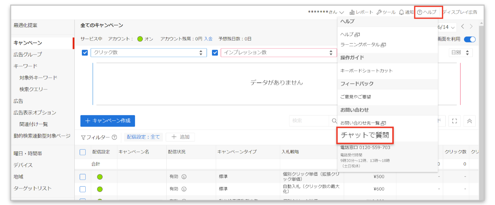Uncheck the クリック数 metric checkbox
Screen dimensions: 495x205
85,53
